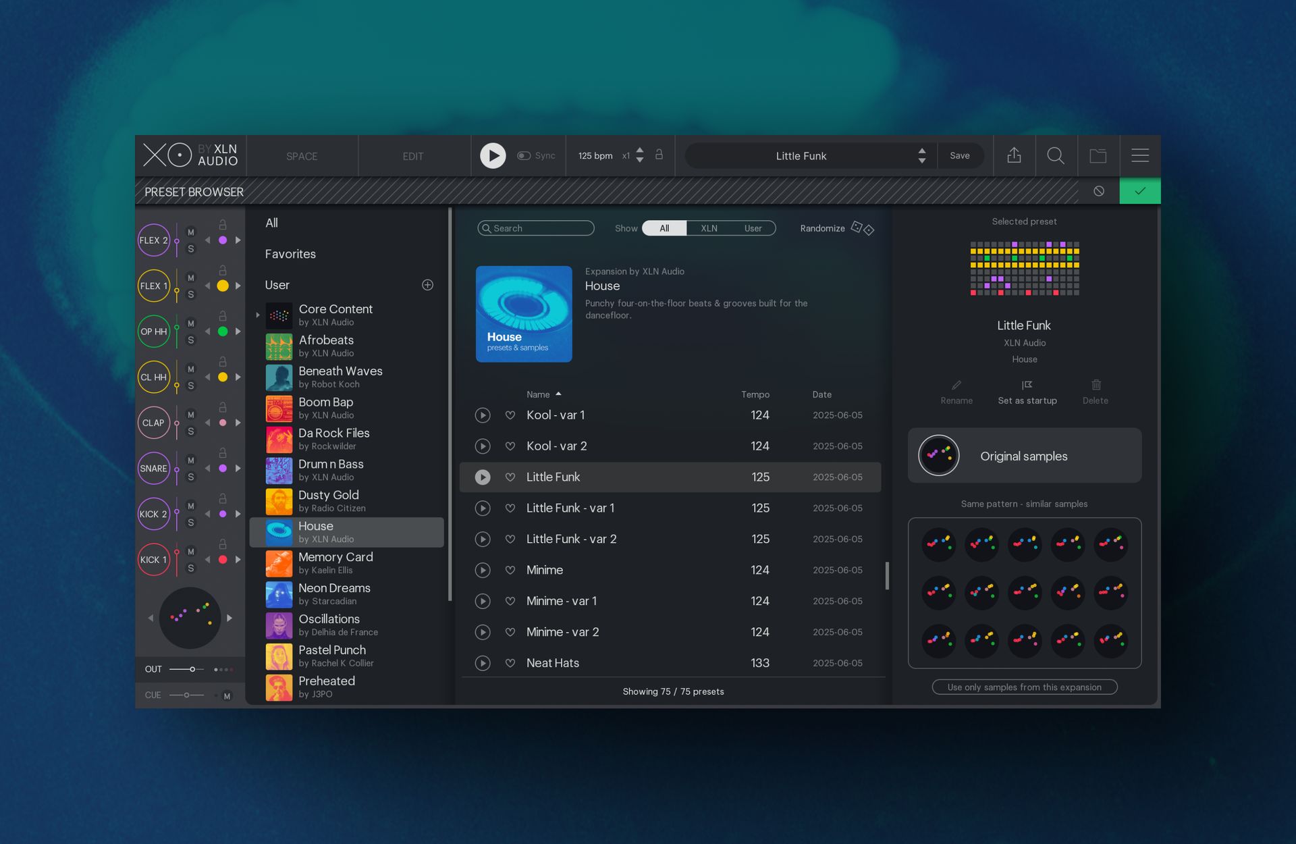Mute the FLEX 2 channel

click(x=191, y=232)
